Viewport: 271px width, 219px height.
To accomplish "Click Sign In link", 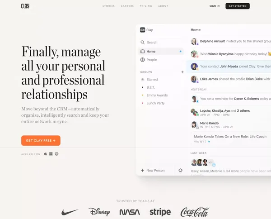I will pos(215,6).
